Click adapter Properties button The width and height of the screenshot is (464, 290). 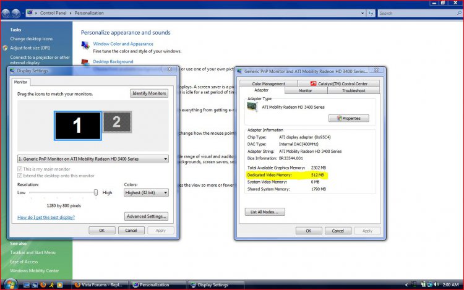pos(348,118)
